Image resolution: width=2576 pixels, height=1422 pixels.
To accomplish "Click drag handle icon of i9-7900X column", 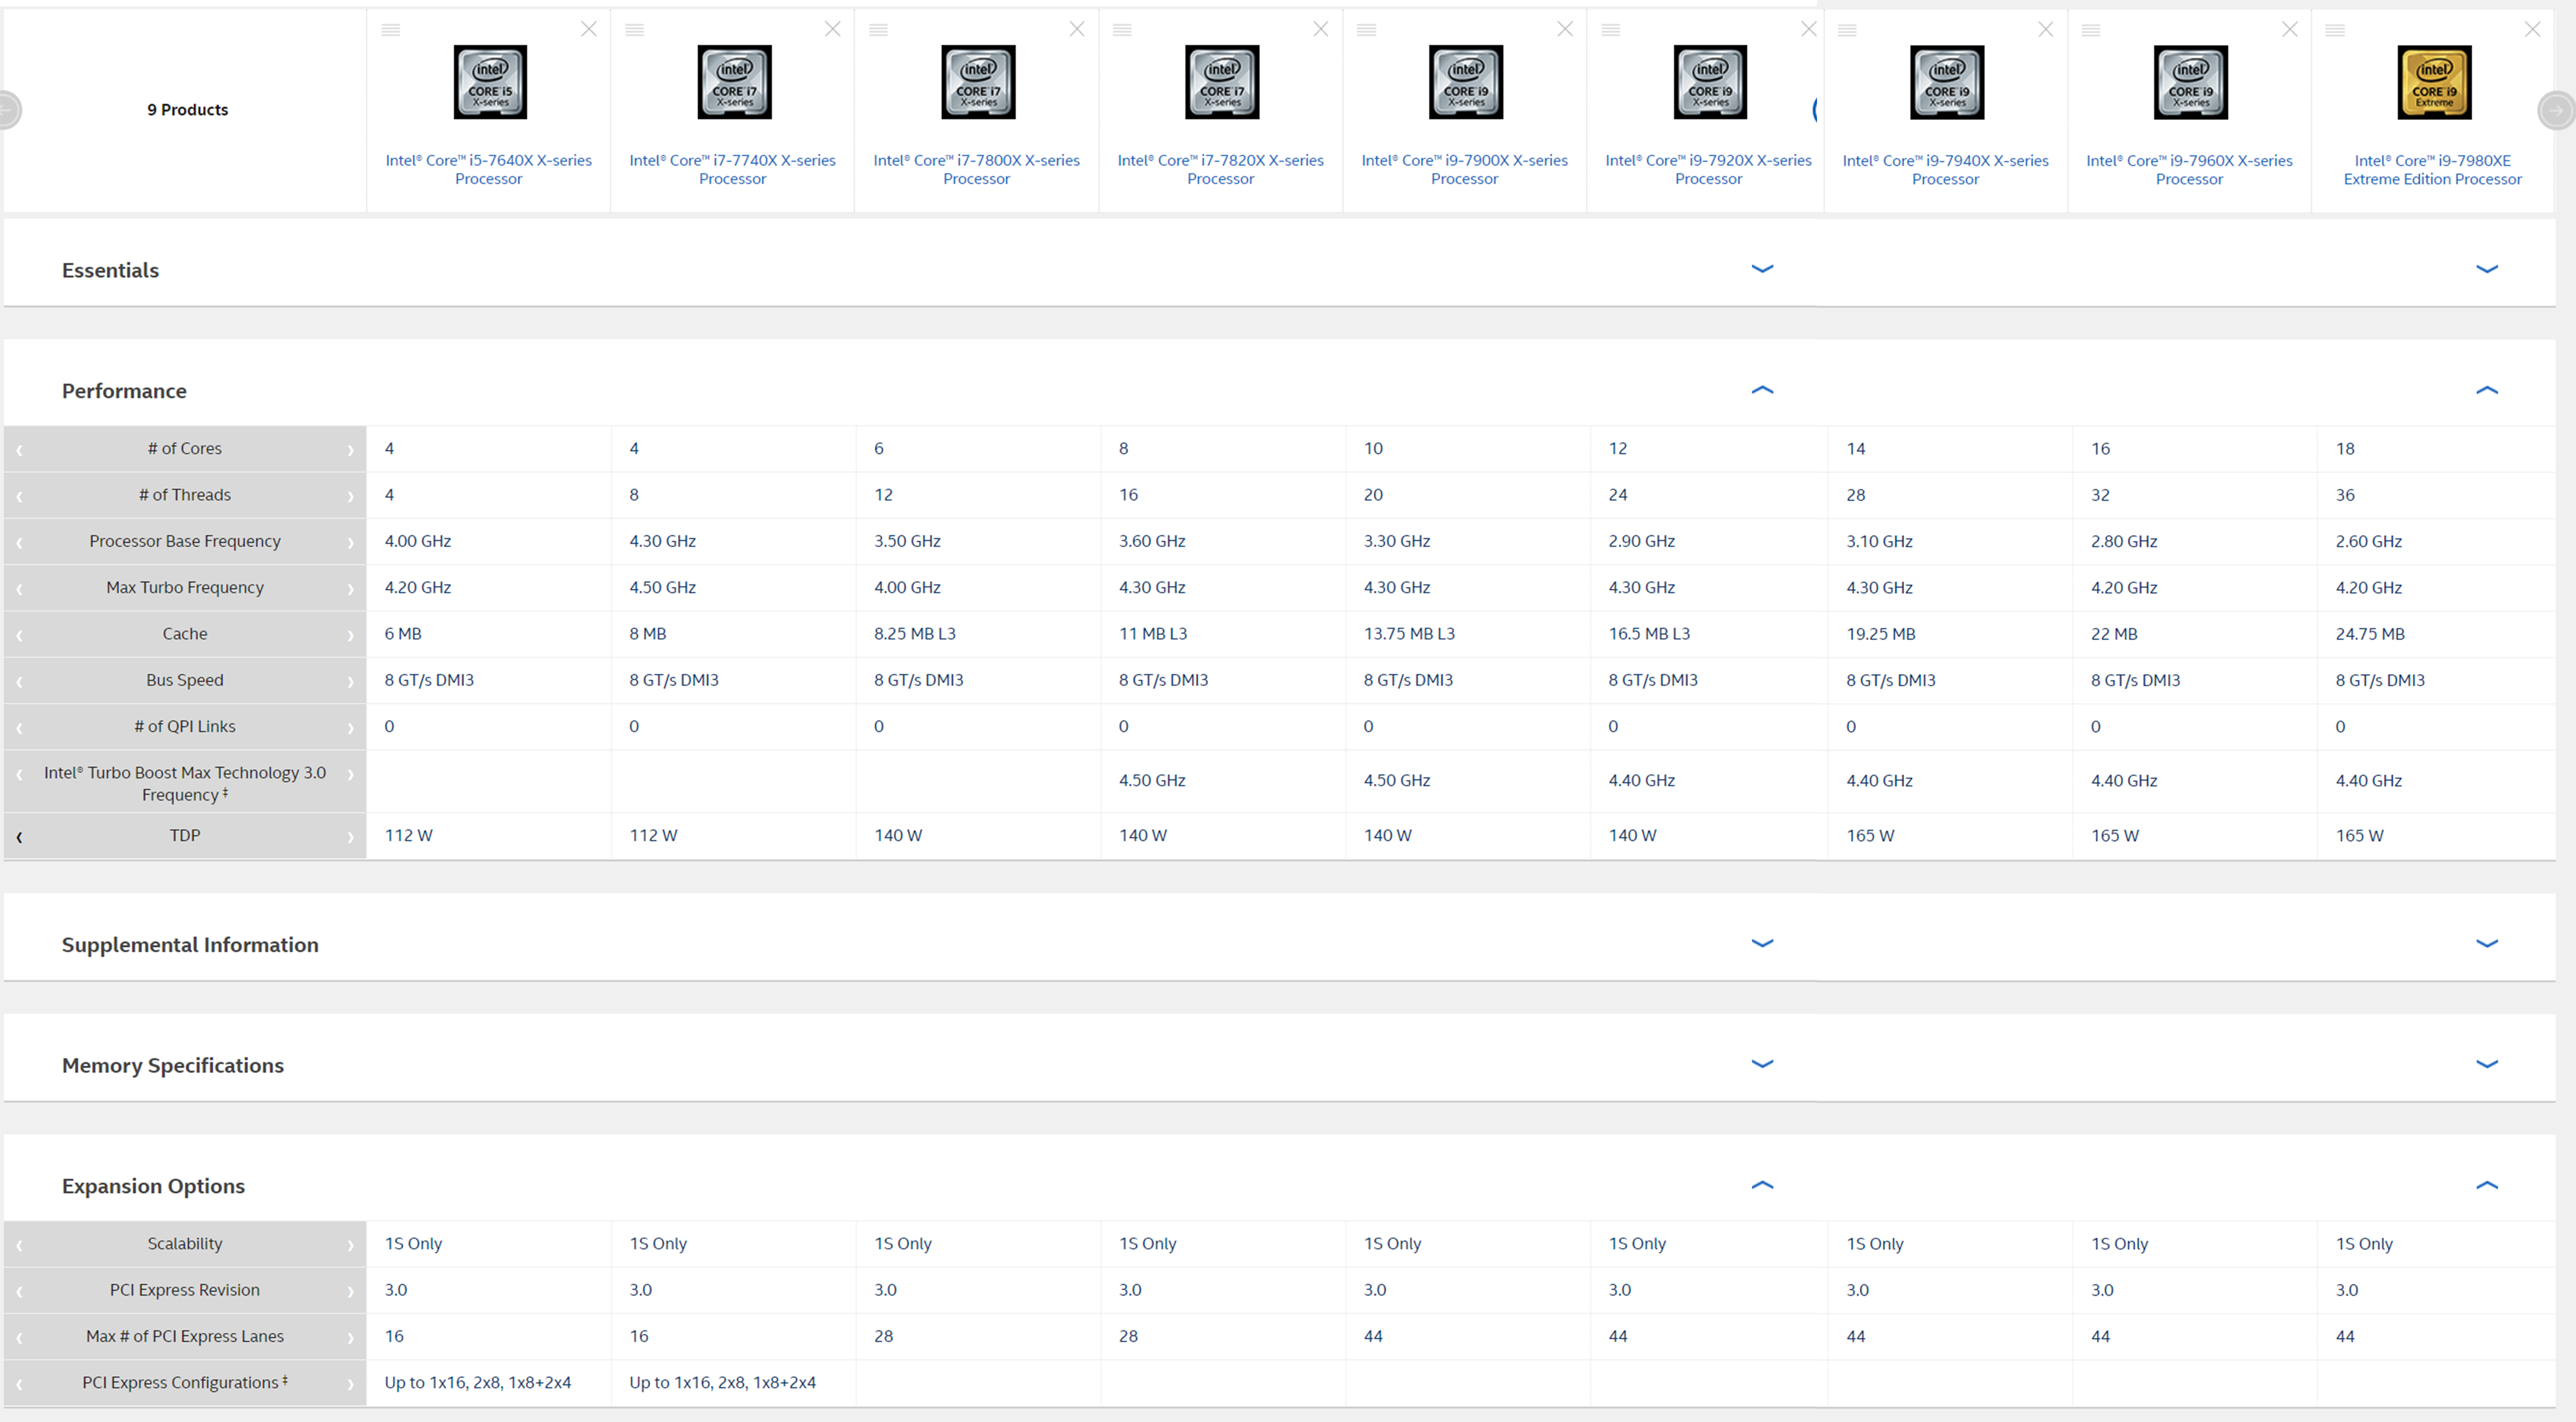I will click(1367, 30).
